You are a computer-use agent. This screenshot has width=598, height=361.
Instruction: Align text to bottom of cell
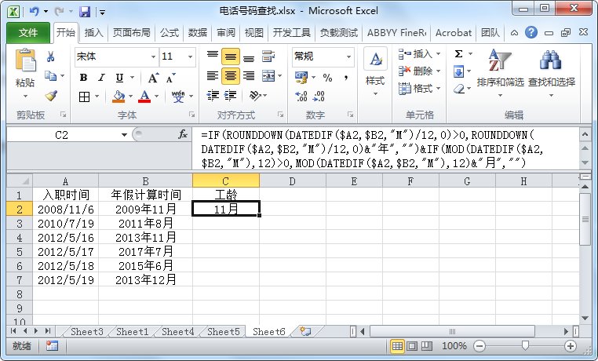249,57
